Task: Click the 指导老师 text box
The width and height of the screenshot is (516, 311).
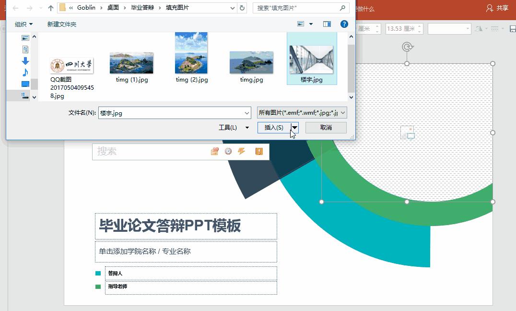Action: (191, 287)
